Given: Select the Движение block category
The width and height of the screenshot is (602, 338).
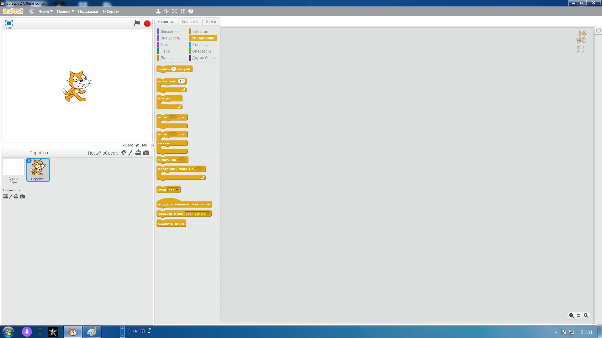Looking at the screenshot, I should coord(170,32).
